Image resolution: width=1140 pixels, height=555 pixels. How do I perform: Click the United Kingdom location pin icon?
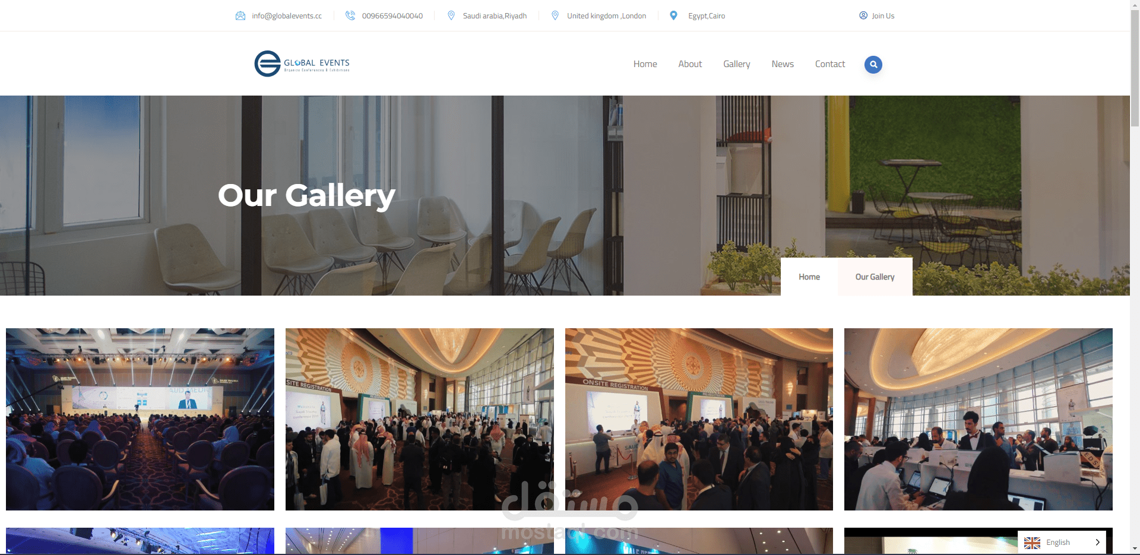(555, 15)
